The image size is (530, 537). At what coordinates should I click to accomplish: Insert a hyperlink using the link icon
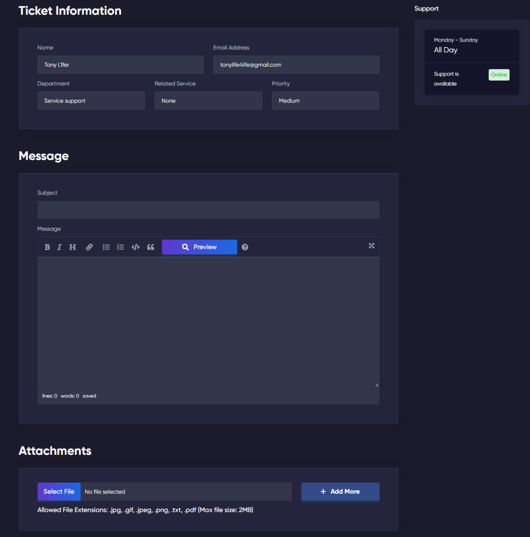(x=89, y=247)
